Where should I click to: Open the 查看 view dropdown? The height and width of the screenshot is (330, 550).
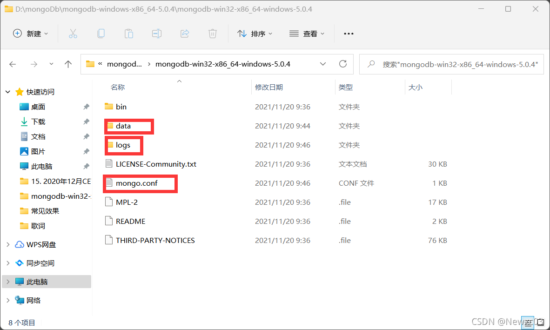click(307, 33)
